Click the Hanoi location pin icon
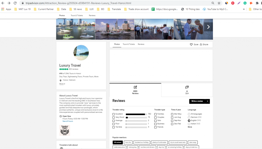Viewport: 262px width, 149px height. point(60,80)
